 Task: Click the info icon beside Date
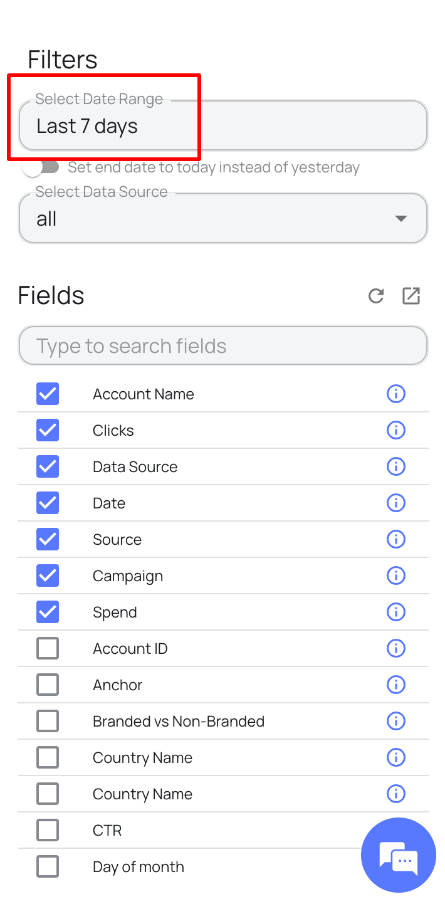pos(396,503)
